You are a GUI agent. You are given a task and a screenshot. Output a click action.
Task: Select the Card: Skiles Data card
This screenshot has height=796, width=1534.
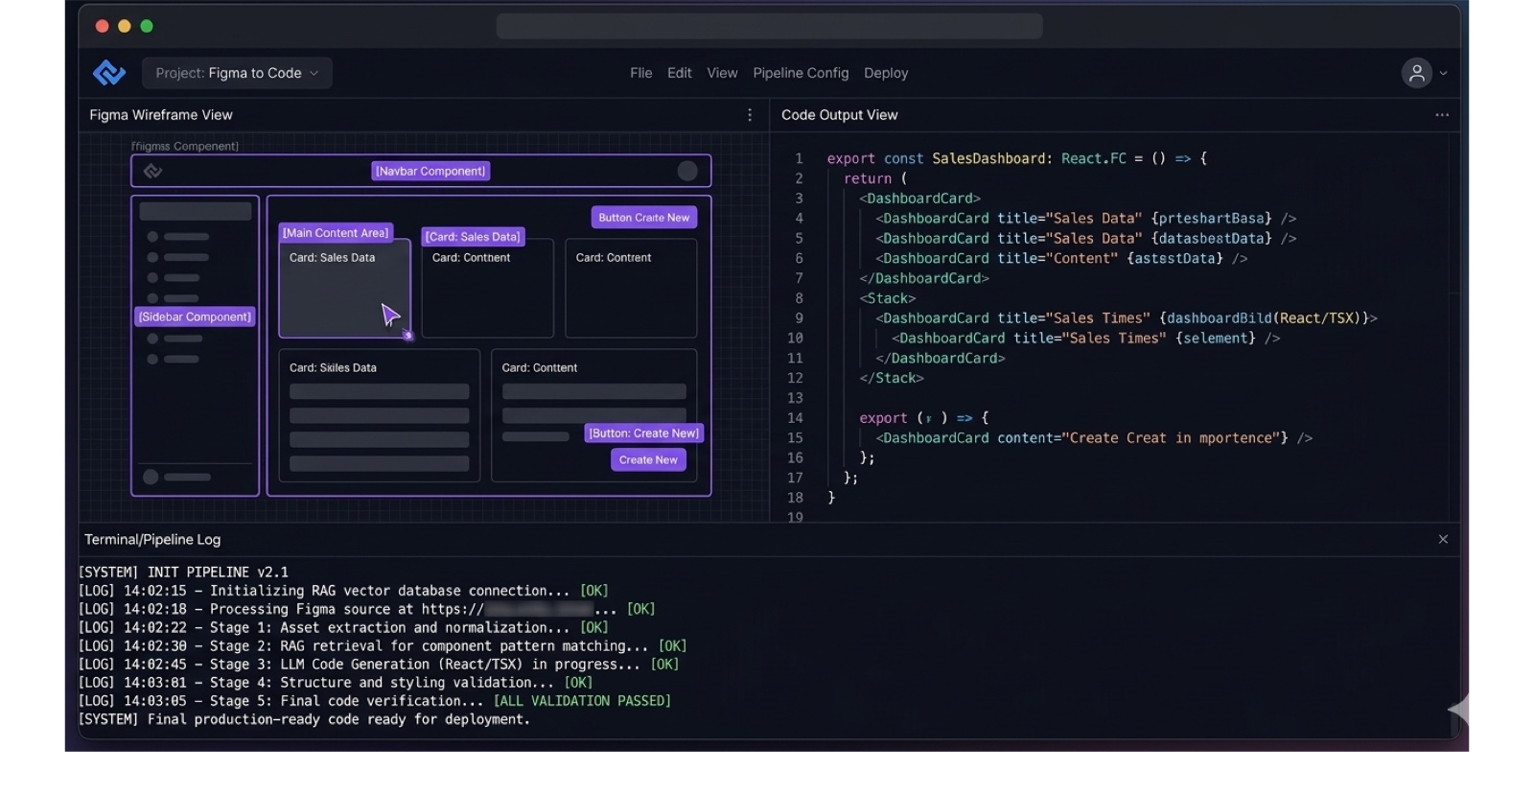click(379, 415)
